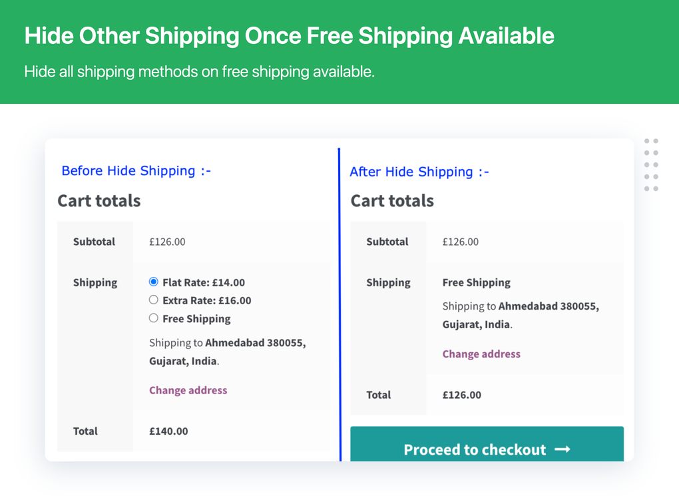
Task: Click the Free Shipping text in after panel
Action: [476, 282]
